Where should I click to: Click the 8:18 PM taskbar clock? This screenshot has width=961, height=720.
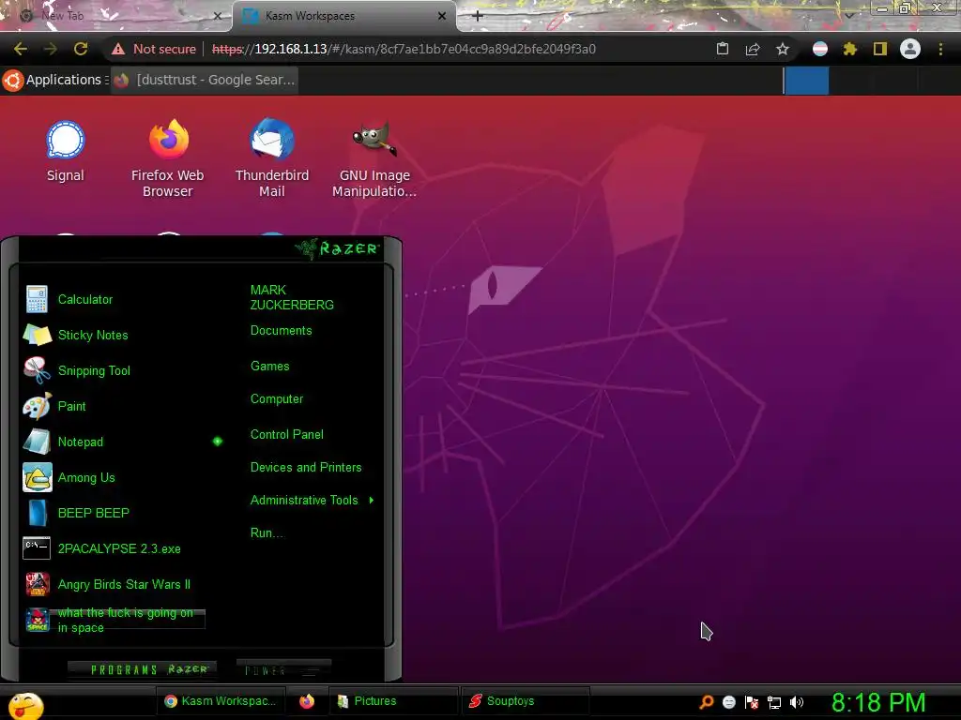click(x=878, y=702)
